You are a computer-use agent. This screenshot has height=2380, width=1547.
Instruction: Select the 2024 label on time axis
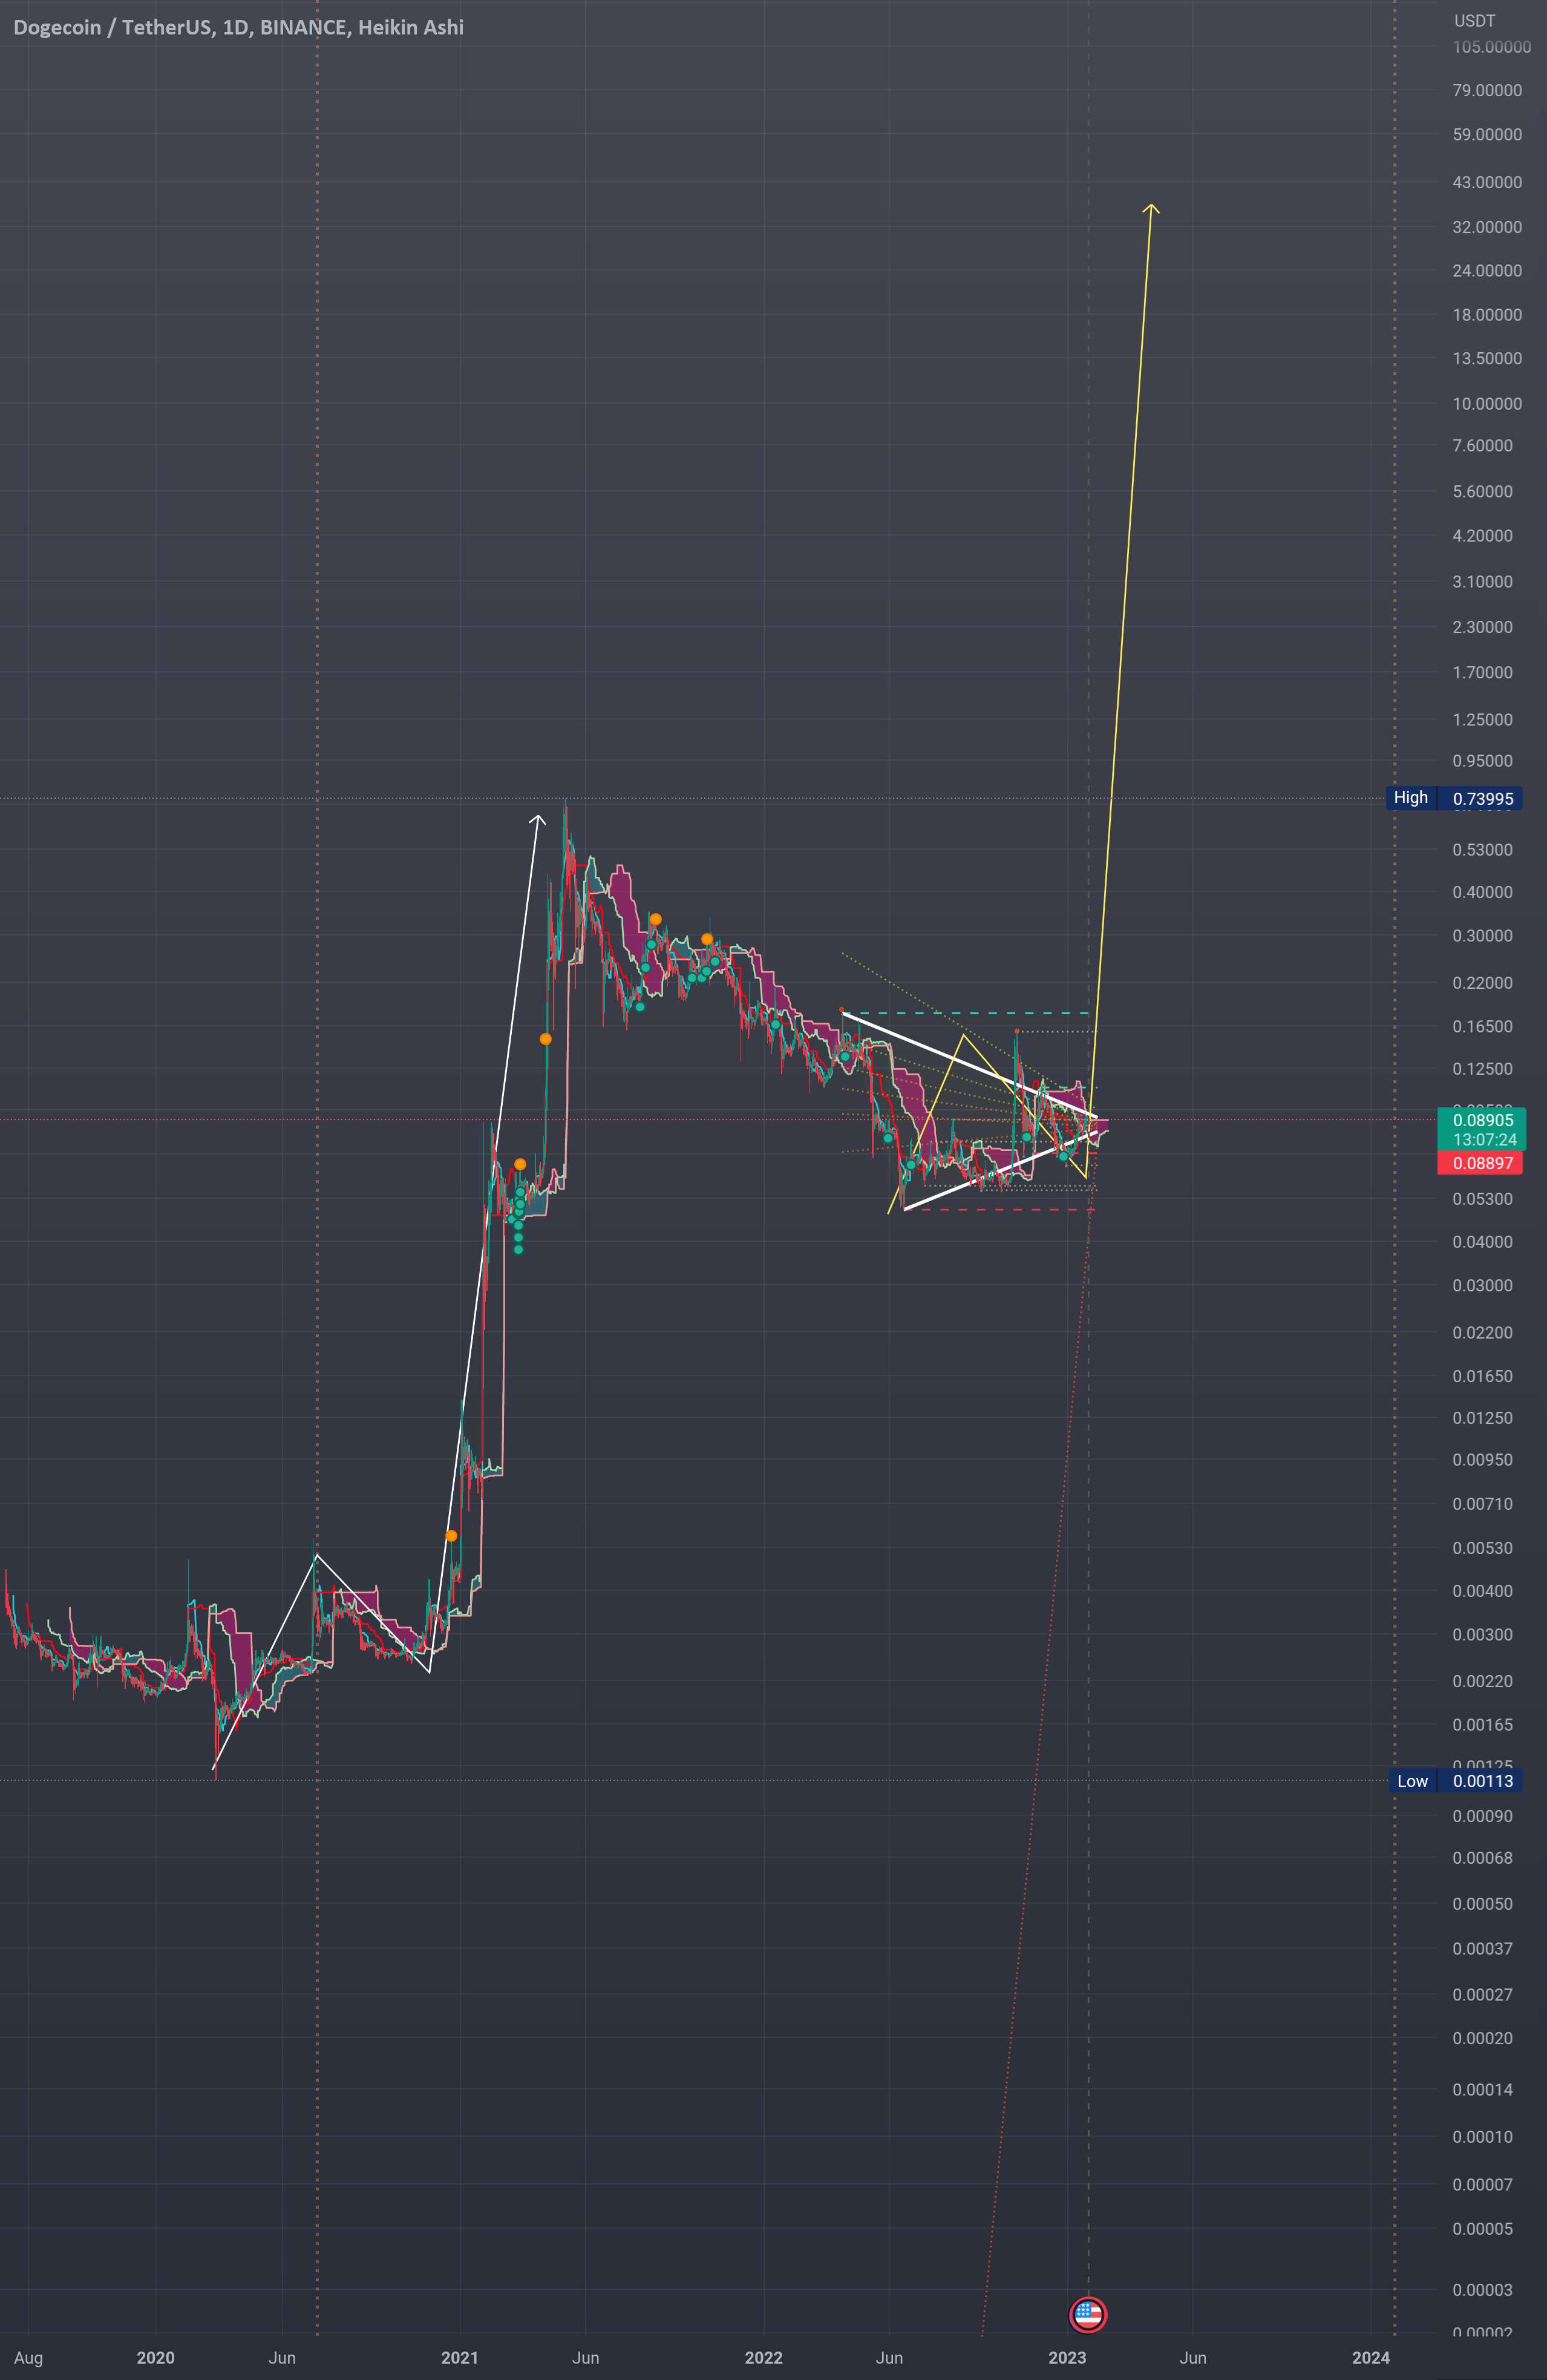pyautogui.click(x=1371, y=2358)
